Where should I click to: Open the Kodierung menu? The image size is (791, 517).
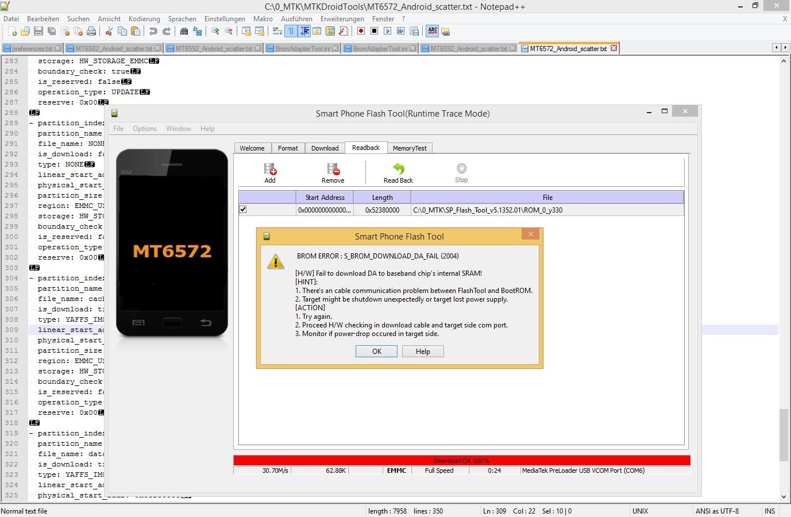[x=144, y=19]
